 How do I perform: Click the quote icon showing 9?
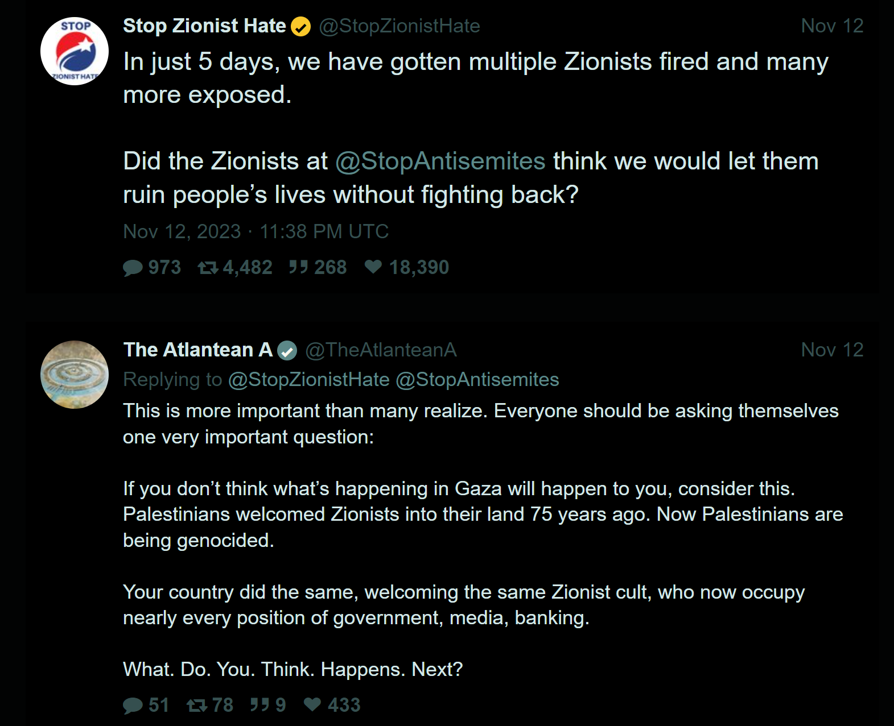coord(259,705)
